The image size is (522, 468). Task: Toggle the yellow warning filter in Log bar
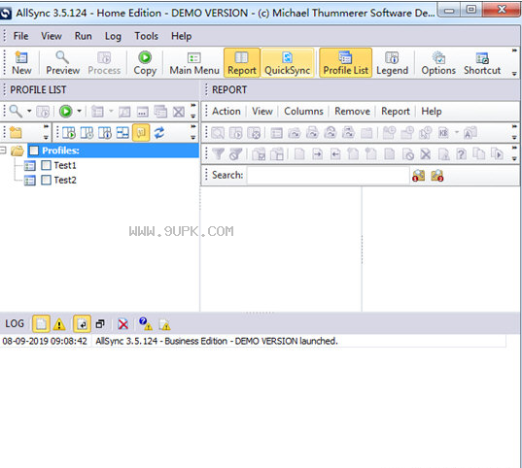click(x=59, y=324)
